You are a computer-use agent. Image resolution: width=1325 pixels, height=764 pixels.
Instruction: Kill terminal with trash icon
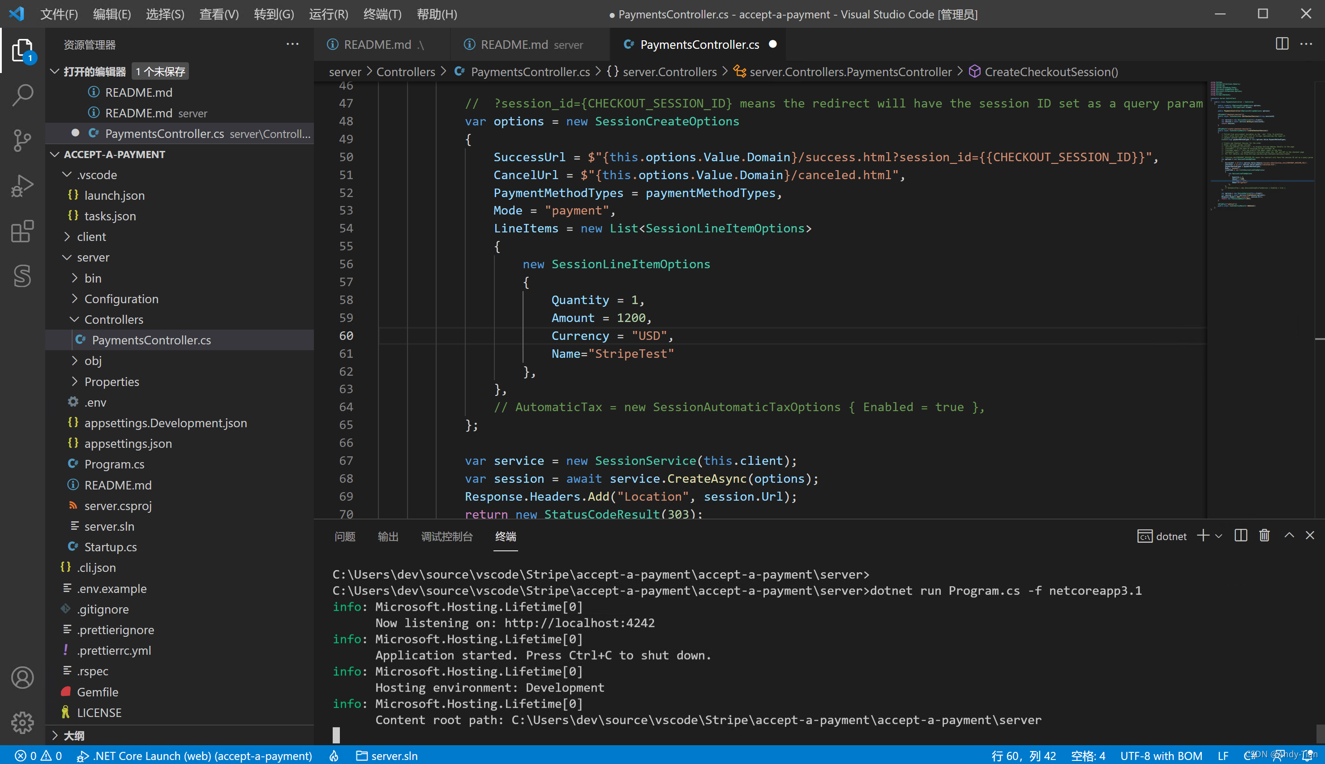(x=1265, y=536)
